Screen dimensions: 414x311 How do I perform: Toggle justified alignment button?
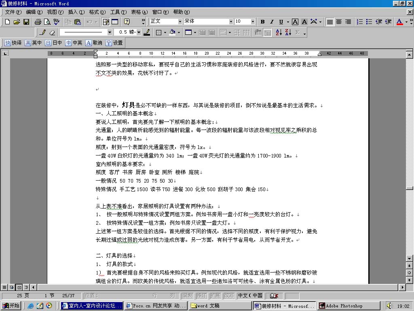click(330, 22)
